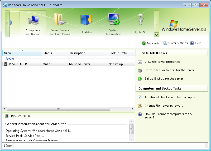Viewport: 211px width, 151px height.
Task: Click the list horizontal scrollbar left arrow
Action: coord(4,109)
